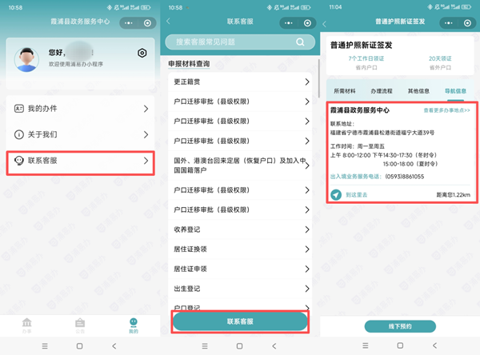Tap the 联系客服 headset icon

click(x=19, y=161)
